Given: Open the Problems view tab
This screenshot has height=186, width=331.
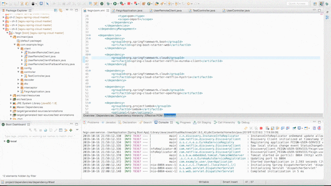Looking at the screenshot, I should point(91,122).
